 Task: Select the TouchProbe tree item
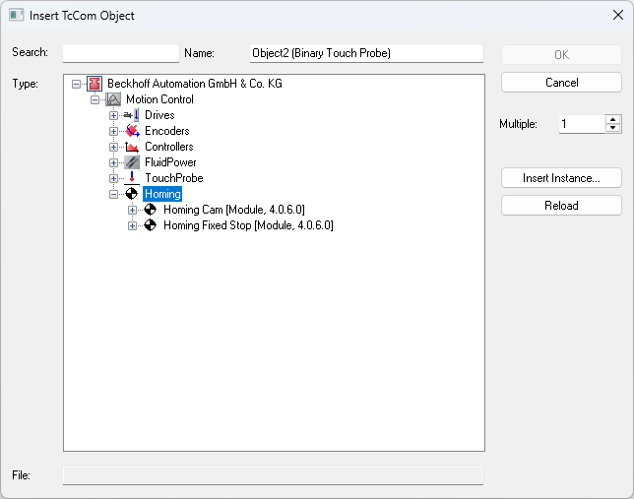174,178
